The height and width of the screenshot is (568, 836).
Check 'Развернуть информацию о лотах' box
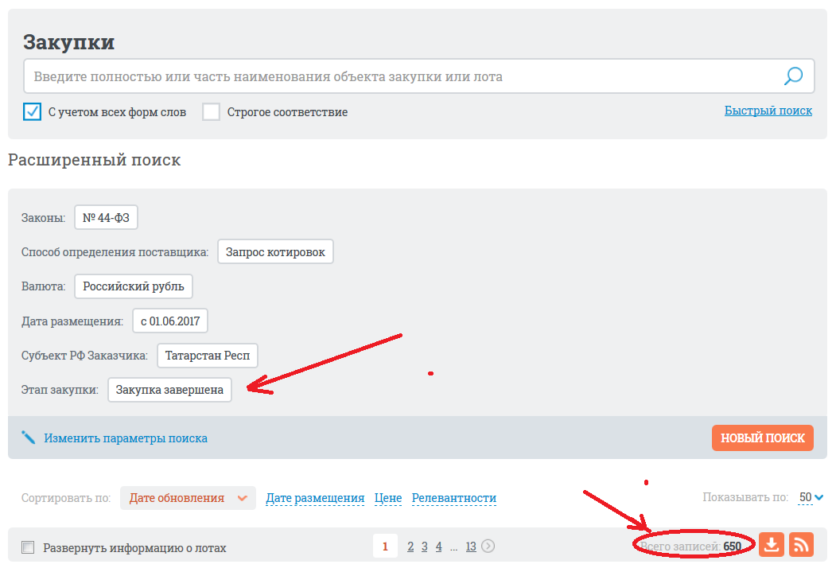coord(29,547)
